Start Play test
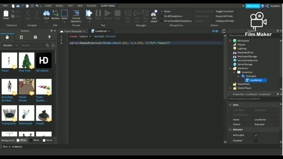The width and height of the screenshot is (283, 159). click(x=89, y=13)
